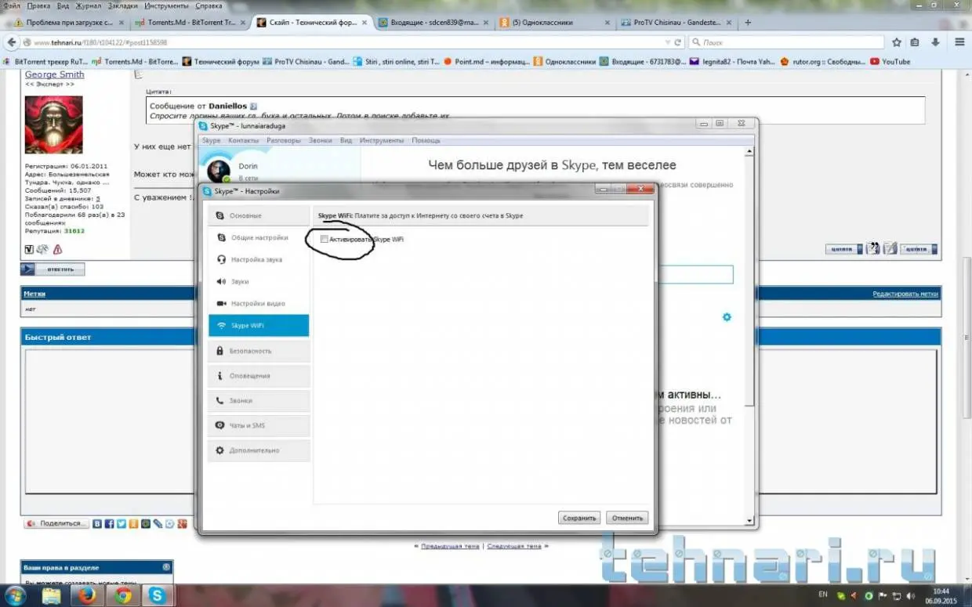Click the URL address bar
972x607 pixels.
click(x=345, y=42)
